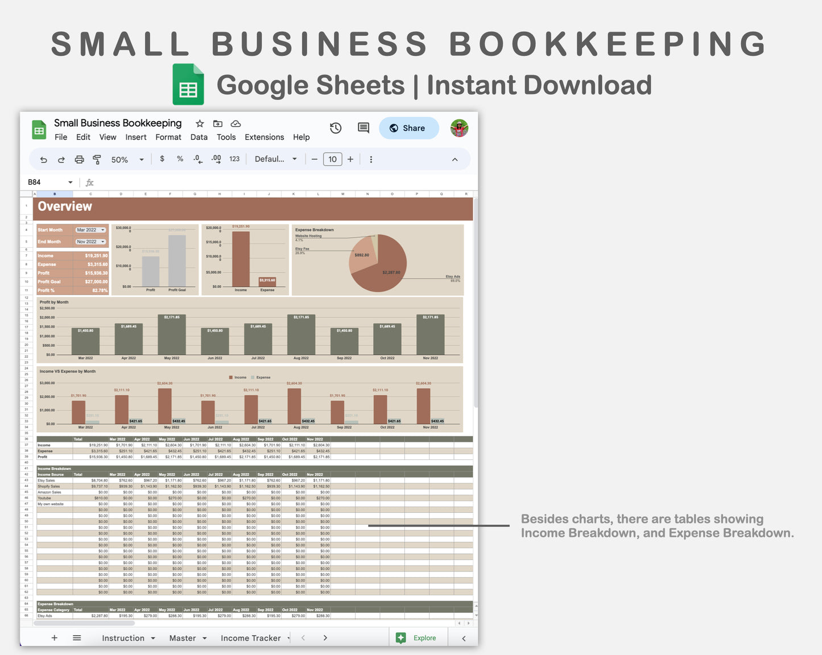This screenshot has width=822, height=655.
Task: Add a new sheet with the plus button
Action: [x=54, y=637]
